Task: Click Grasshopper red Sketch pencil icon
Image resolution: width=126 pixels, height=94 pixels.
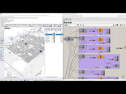Action: [83, 25]
